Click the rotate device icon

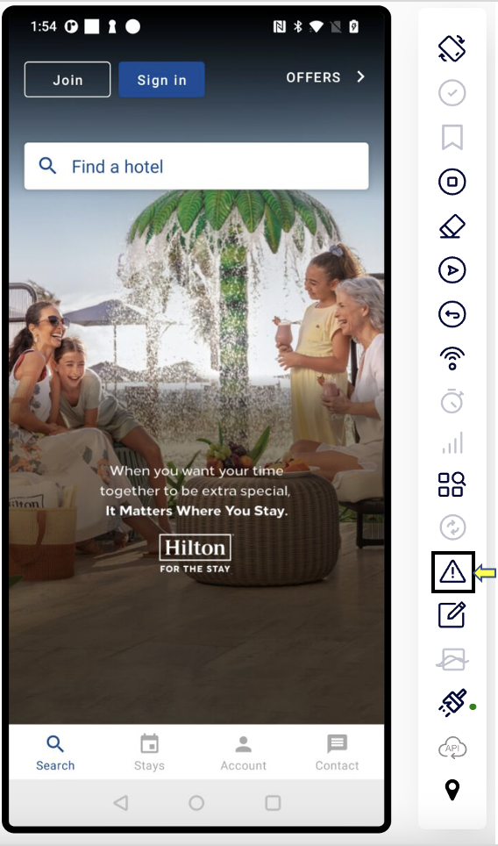[452, 48]
